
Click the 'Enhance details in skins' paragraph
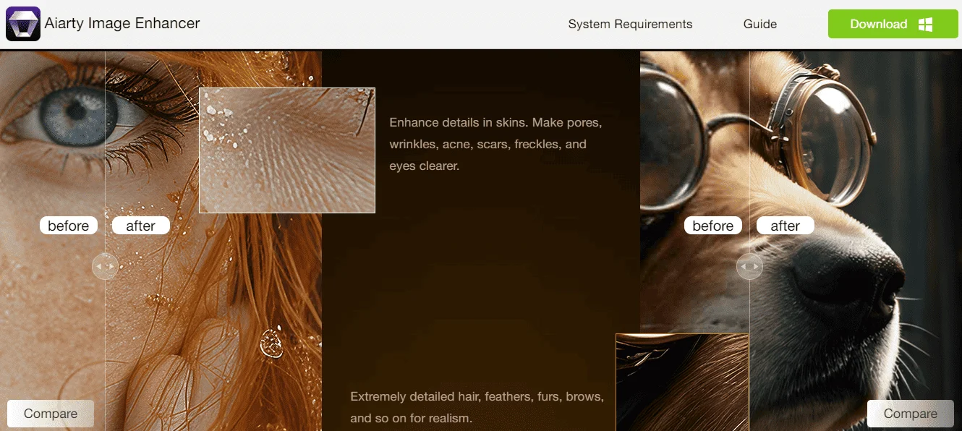click(x=495, y=144)
